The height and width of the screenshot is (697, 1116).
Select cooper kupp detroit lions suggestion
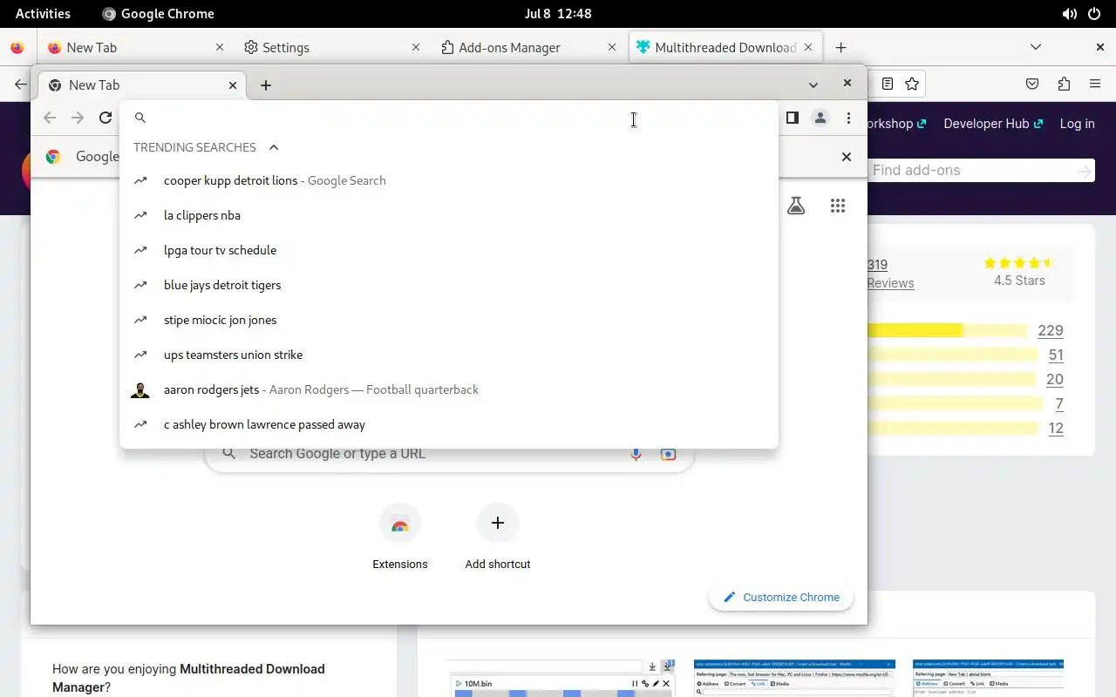[x=449, y=180]
